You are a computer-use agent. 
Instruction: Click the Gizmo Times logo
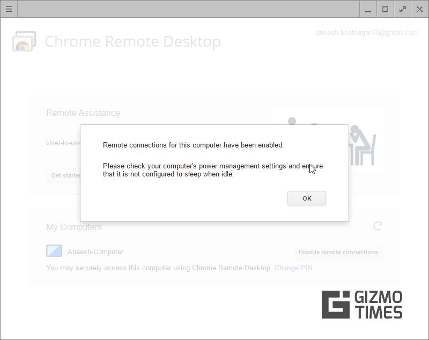point(361,304)
